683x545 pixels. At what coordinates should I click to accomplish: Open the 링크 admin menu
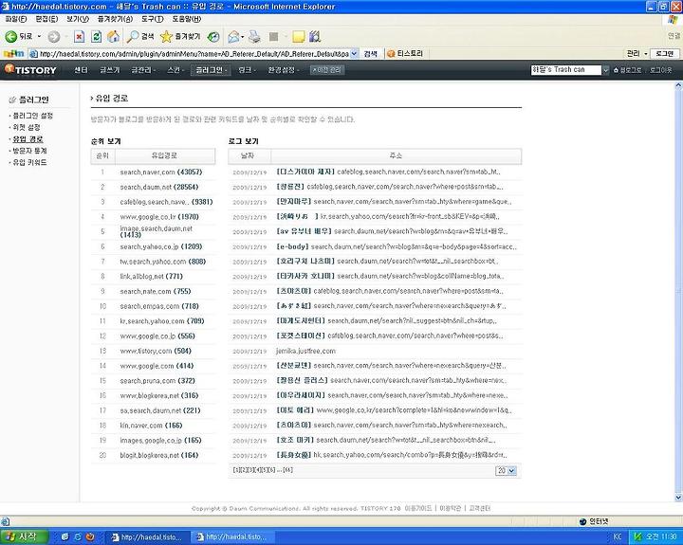click(247, 69)
